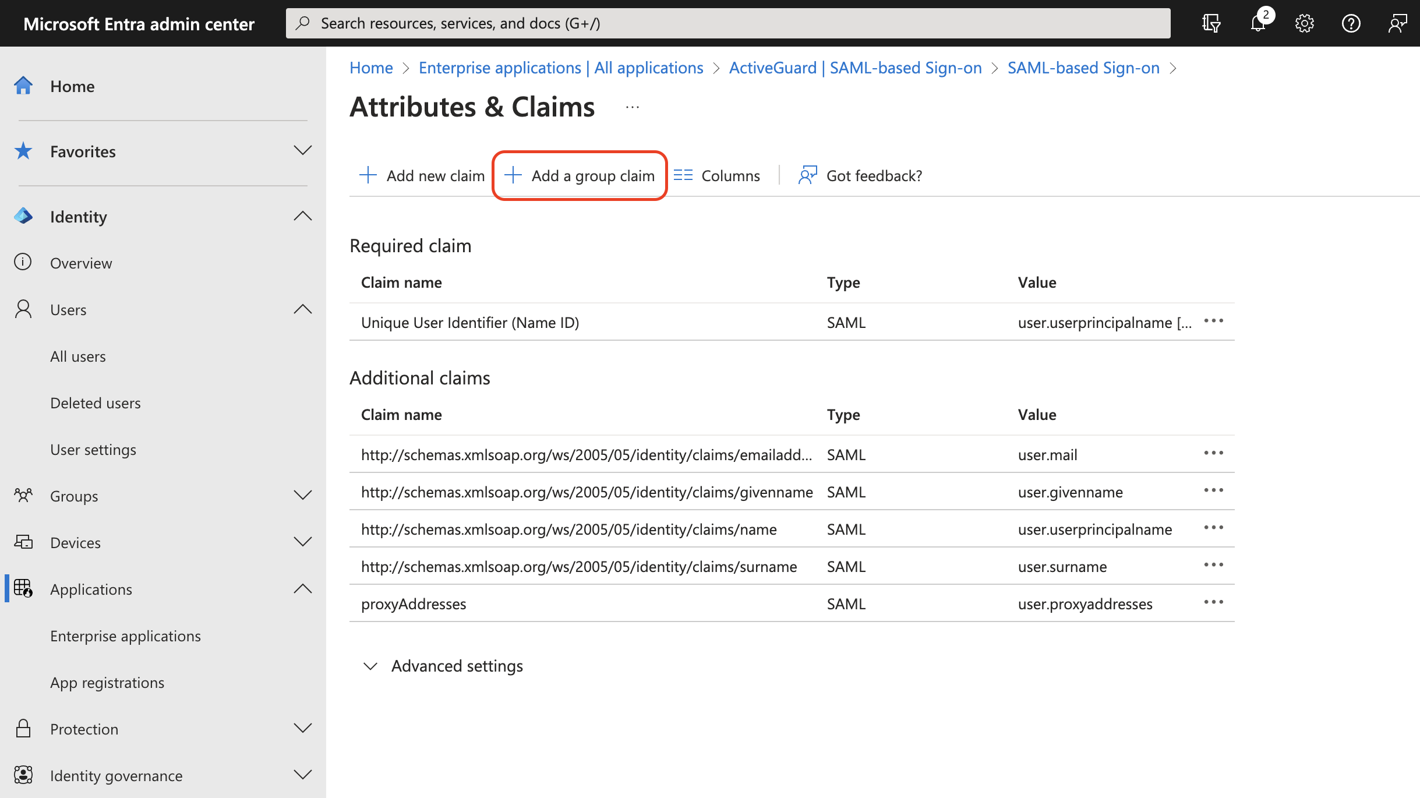Click the Value header under Additional claims
The image size is (1420, 798).
[1037, 415]
